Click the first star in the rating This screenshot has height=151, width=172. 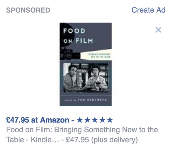point(80,120)
